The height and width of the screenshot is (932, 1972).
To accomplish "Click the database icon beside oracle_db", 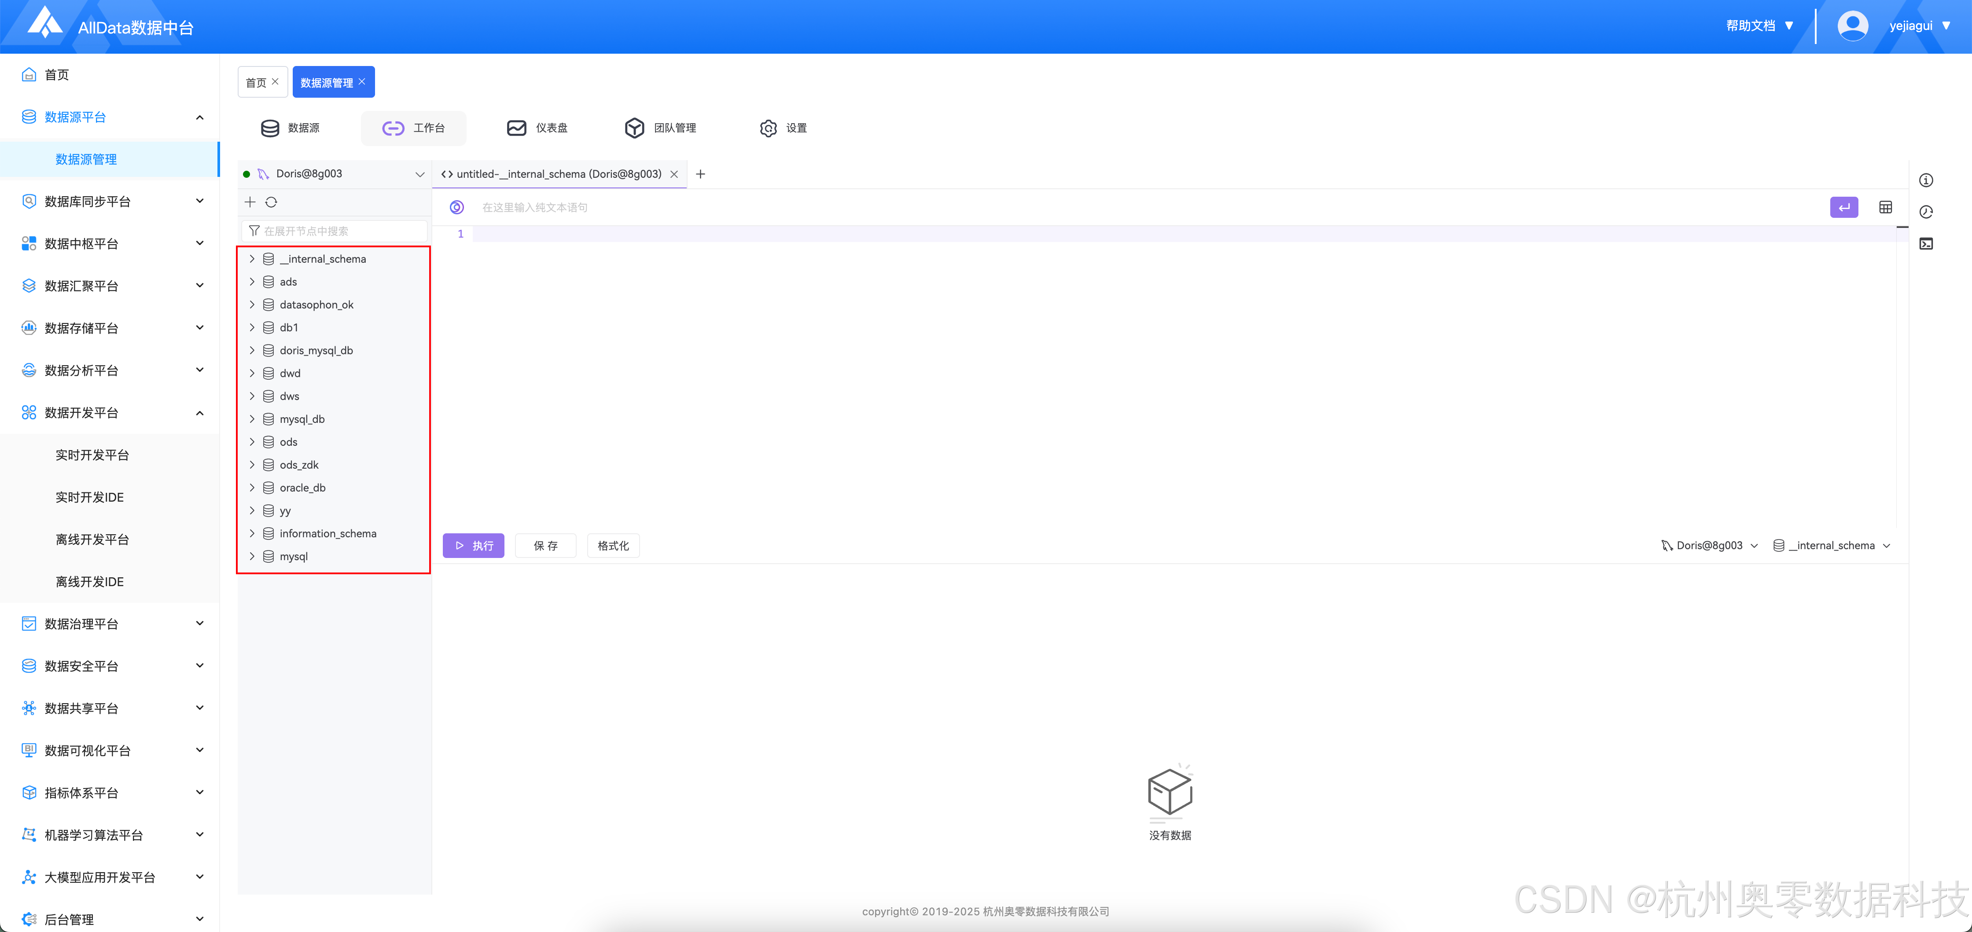I will point(269,488).
